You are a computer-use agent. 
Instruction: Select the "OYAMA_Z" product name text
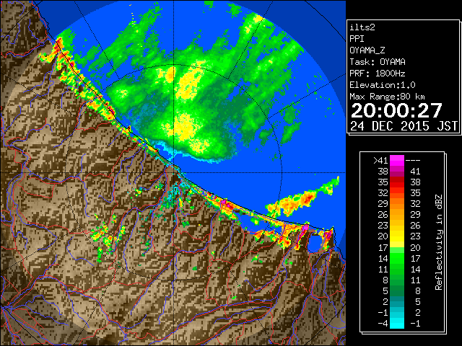pos(367,50)
